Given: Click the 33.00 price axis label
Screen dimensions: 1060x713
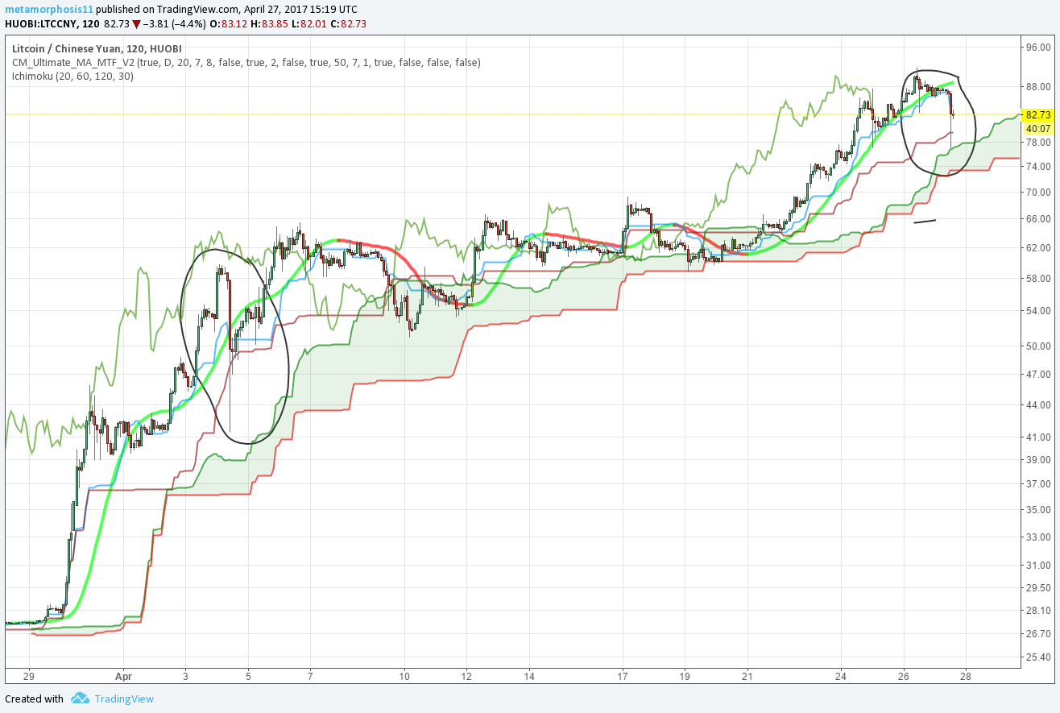Looking at the screenshot, I should click(x=1038, y=537).
